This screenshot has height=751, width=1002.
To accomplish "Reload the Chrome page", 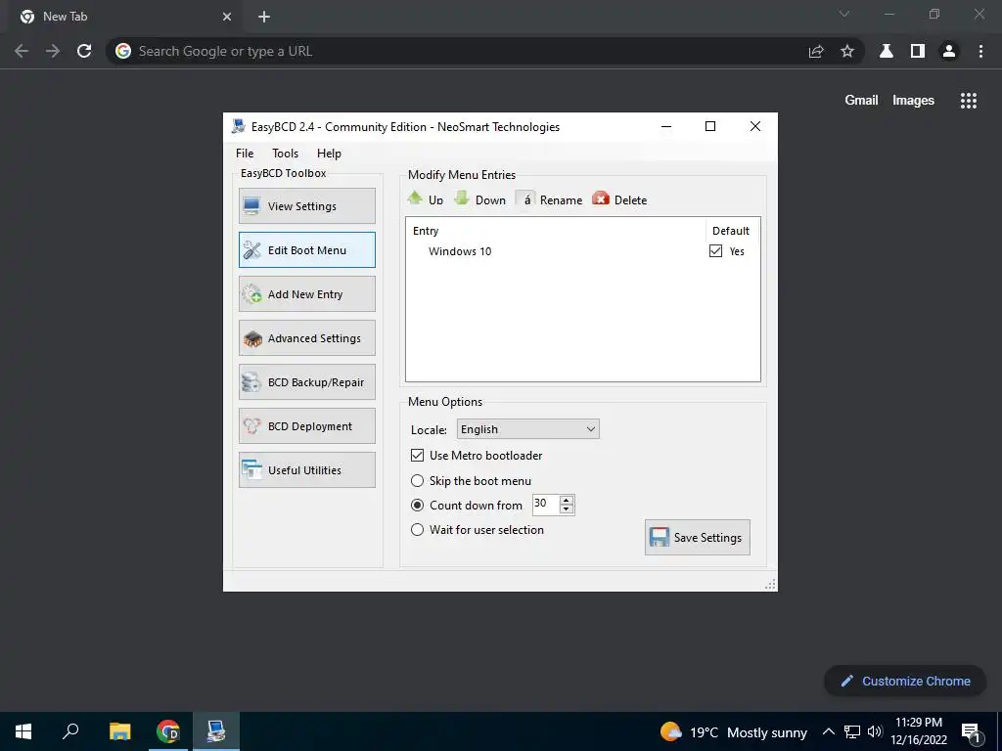I will click(x=84, y=51).
